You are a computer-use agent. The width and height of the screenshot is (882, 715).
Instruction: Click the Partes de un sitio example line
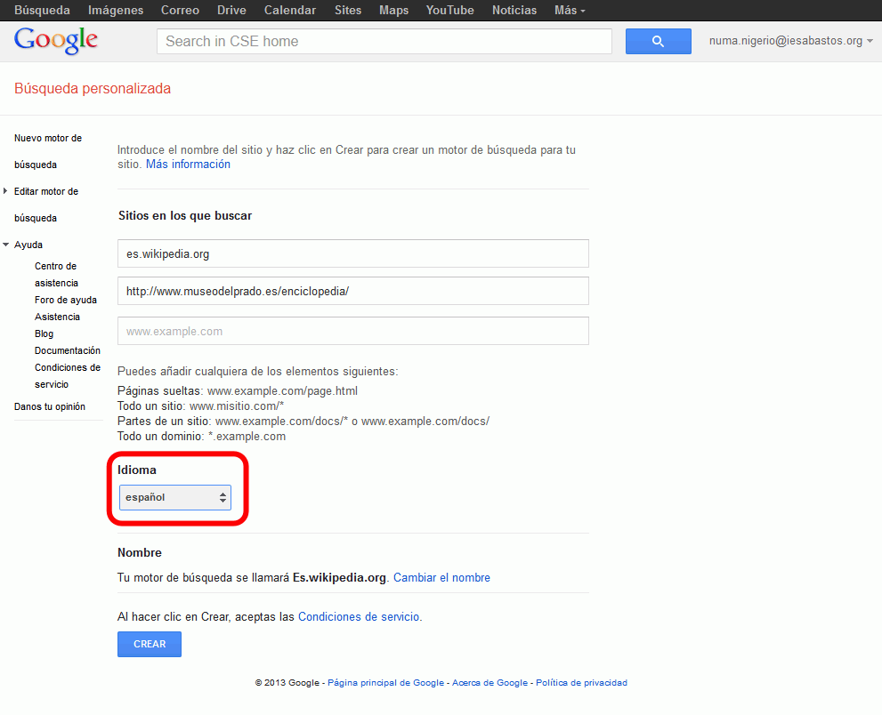(303, 422)
